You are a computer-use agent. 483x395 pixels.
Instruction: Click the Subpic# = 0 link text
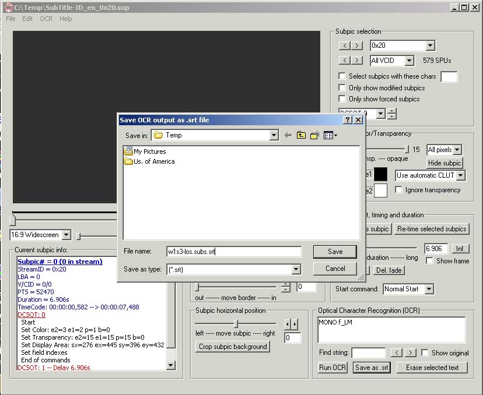coord(60,262)
